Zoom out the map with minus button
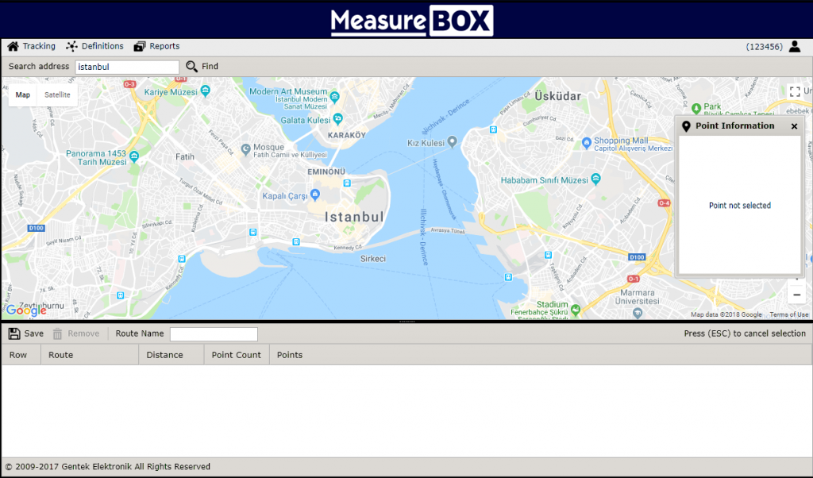Image resolution: width=813 pixels, height=478 pixels. coord(796,295)
